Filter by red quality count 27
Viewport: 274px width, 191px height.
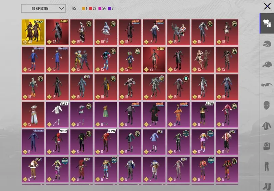pyautogui.click(x=92, y=8)
